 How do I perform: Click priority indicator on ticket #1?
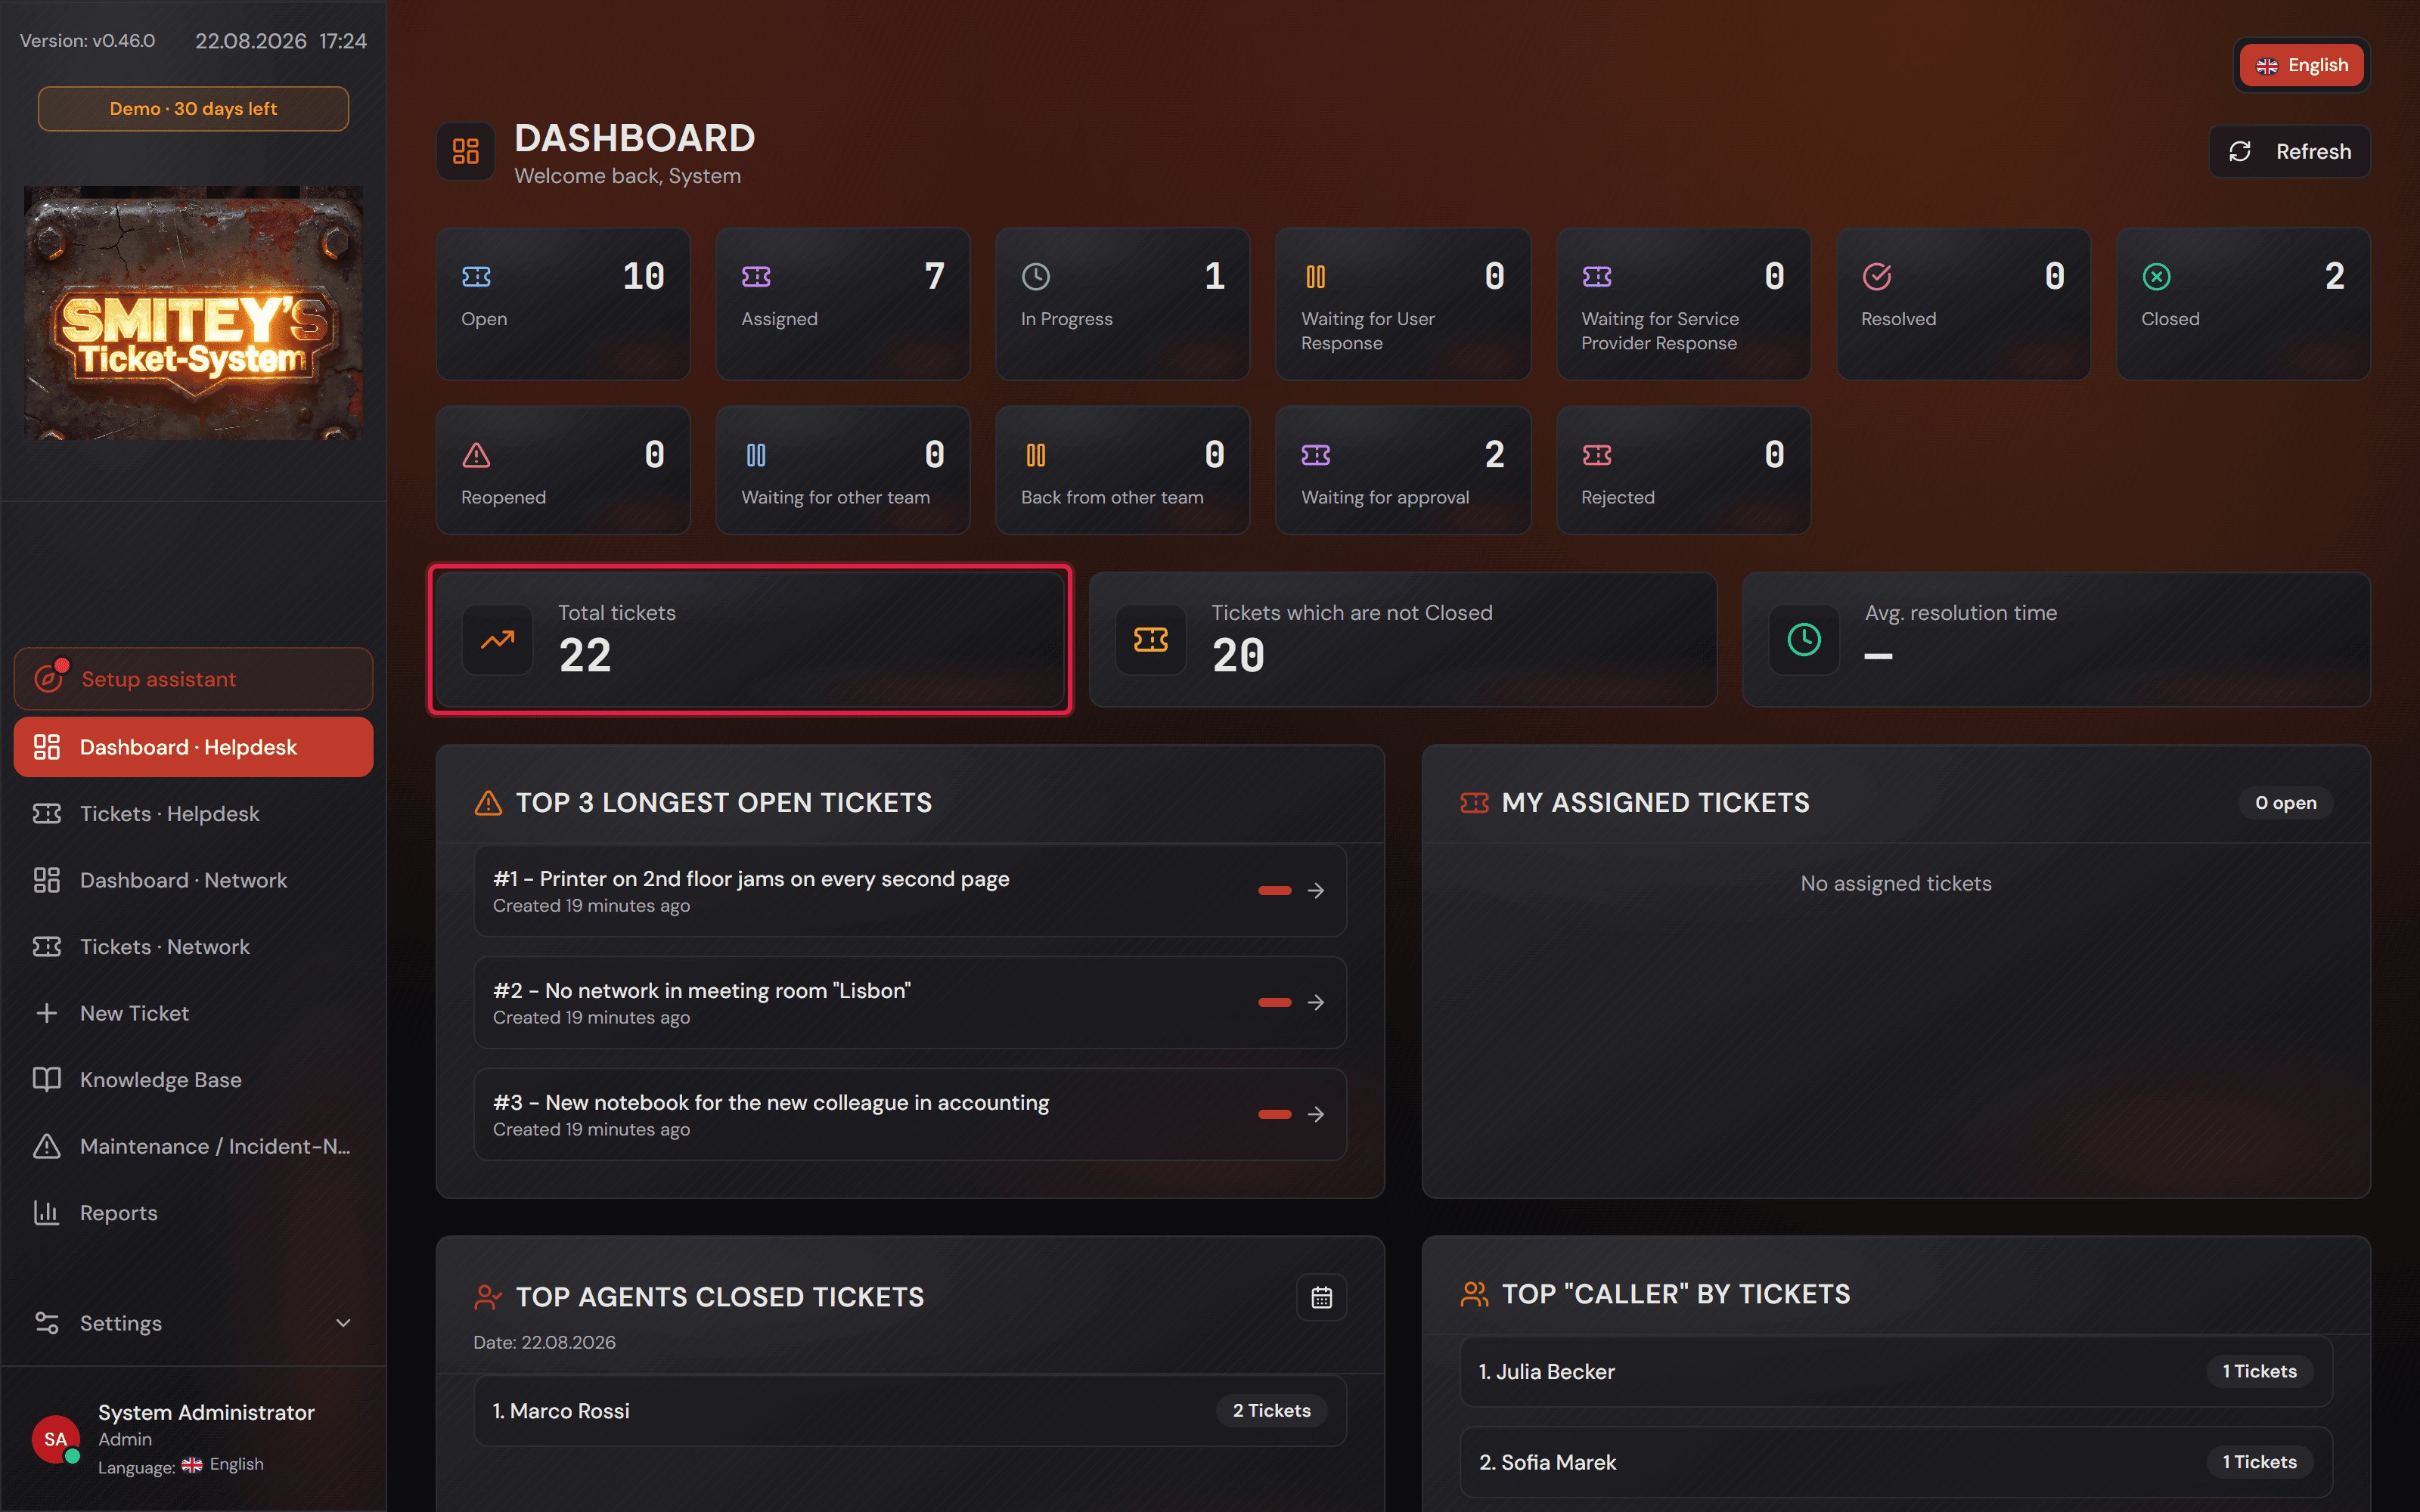tap(1274, 890)
